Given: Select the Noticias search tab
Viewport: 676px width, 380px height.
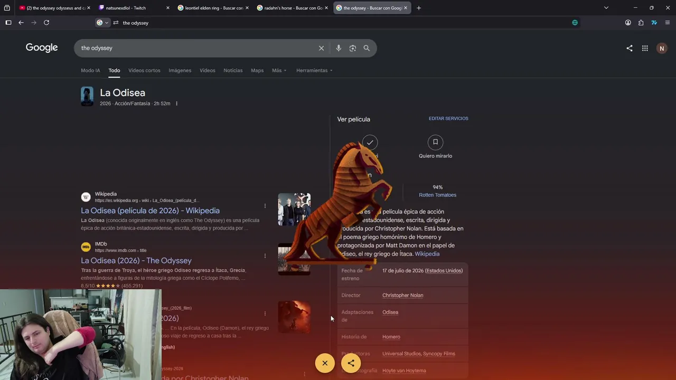Looking at the screenshot, I should (x=233, y=70).
